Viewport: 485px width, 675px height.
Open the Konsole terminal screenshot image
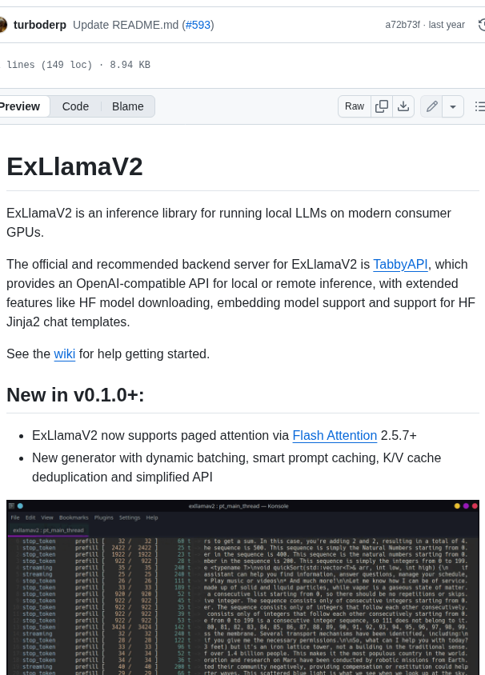[x=243, y=587]
